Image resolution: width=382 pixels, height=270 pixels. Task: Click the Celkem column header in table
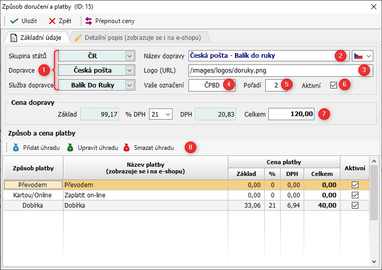[x=322, y=174]
